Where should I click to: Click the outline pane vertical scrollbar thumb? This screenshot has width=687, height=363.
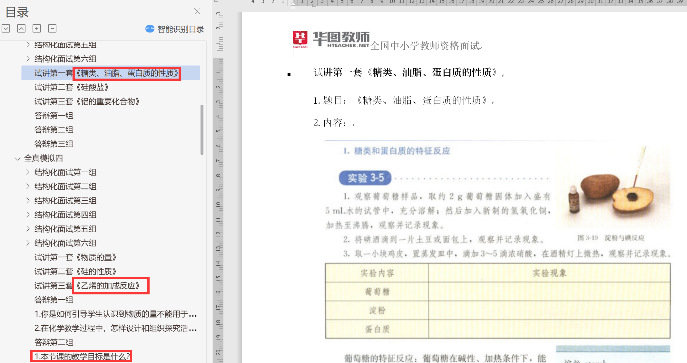pos(202,129)
